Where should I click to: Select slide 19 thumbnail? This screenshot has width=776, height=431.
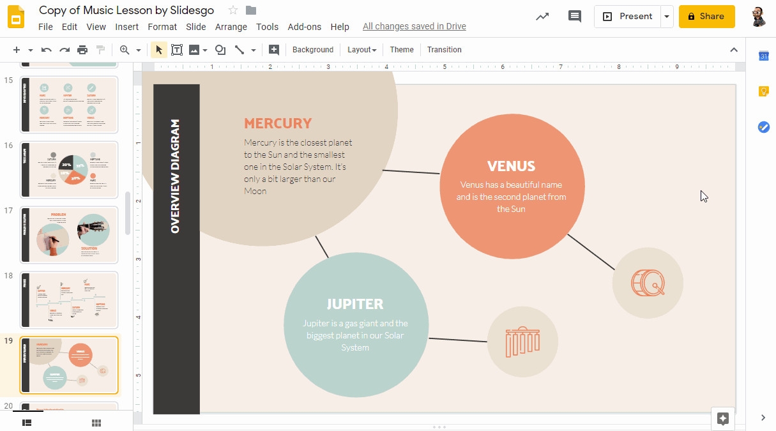[69, 365]
